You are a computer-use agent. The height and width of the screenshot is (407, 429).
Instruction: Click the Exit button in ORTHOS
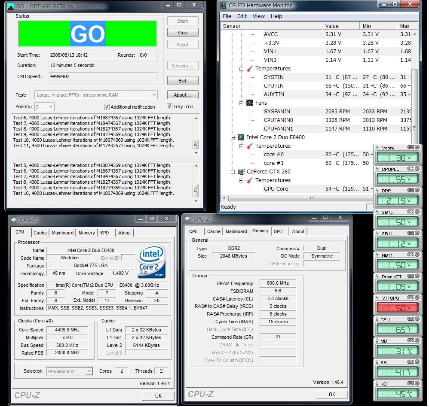pyautogui.click(x=183, y=81)
